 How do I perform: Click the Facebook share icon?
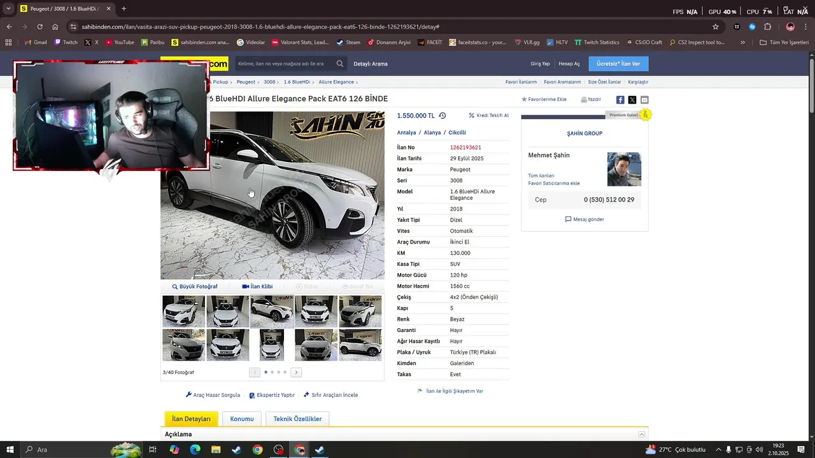(620, 100)
